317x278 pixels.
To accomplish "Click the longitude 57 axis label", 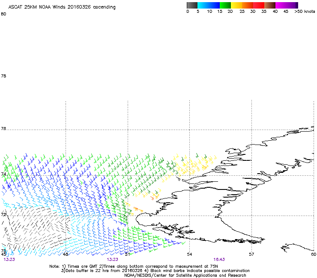I will coord(251,254).
